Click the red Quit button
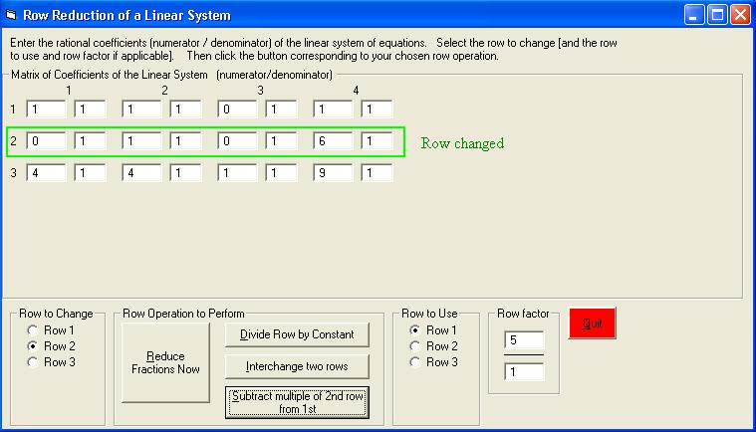Image resolution: width=756 pixels, height=432 pixels. tap(592, 324)
